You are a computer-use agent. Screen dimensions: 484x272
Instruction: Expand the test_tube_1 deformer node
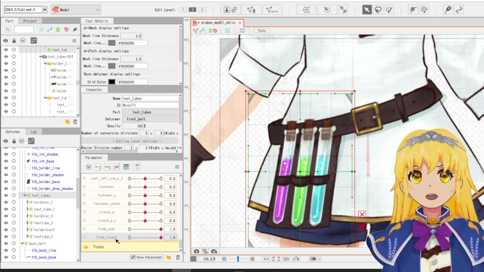[27, 209]
